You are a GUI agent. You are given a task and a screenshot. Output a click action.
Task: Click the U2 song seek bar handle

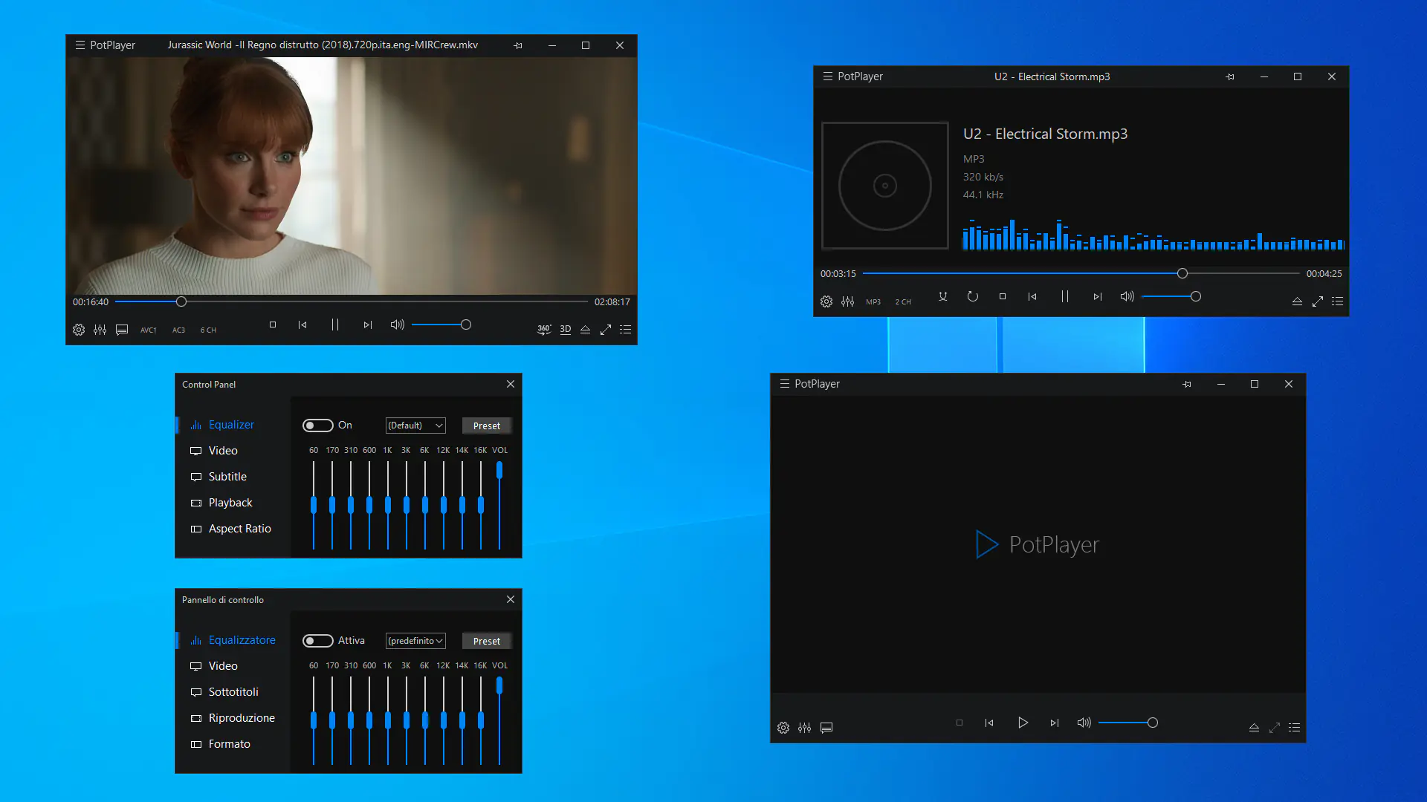(x=1182, y=273)
